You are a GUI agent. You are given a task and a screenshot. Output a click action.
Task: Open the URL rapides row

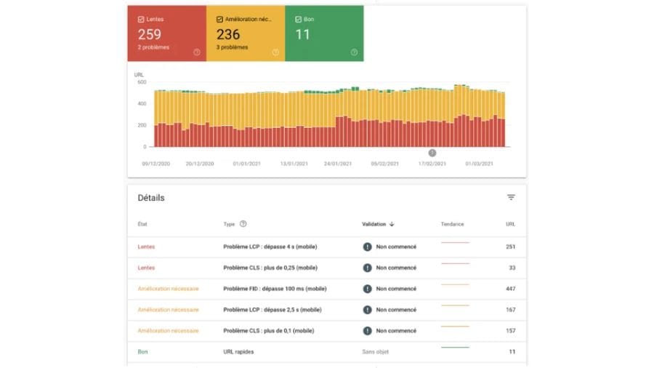(327, 352)
